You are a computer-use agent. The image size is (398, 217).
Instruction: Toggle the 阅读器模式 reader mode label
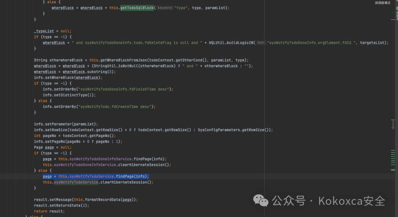pos(383,3)
